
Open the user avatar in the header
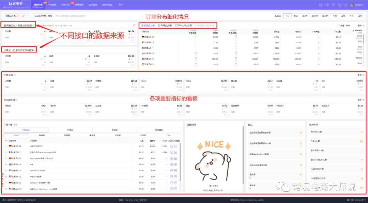352,5
